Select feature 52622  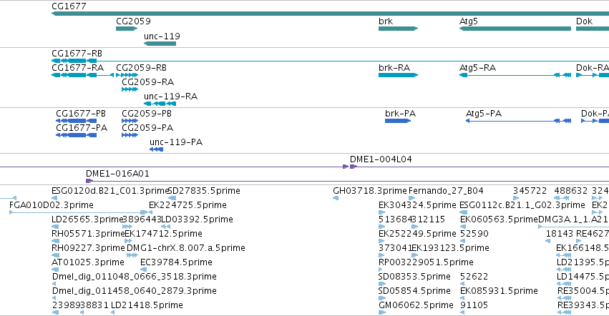[474, 277]
